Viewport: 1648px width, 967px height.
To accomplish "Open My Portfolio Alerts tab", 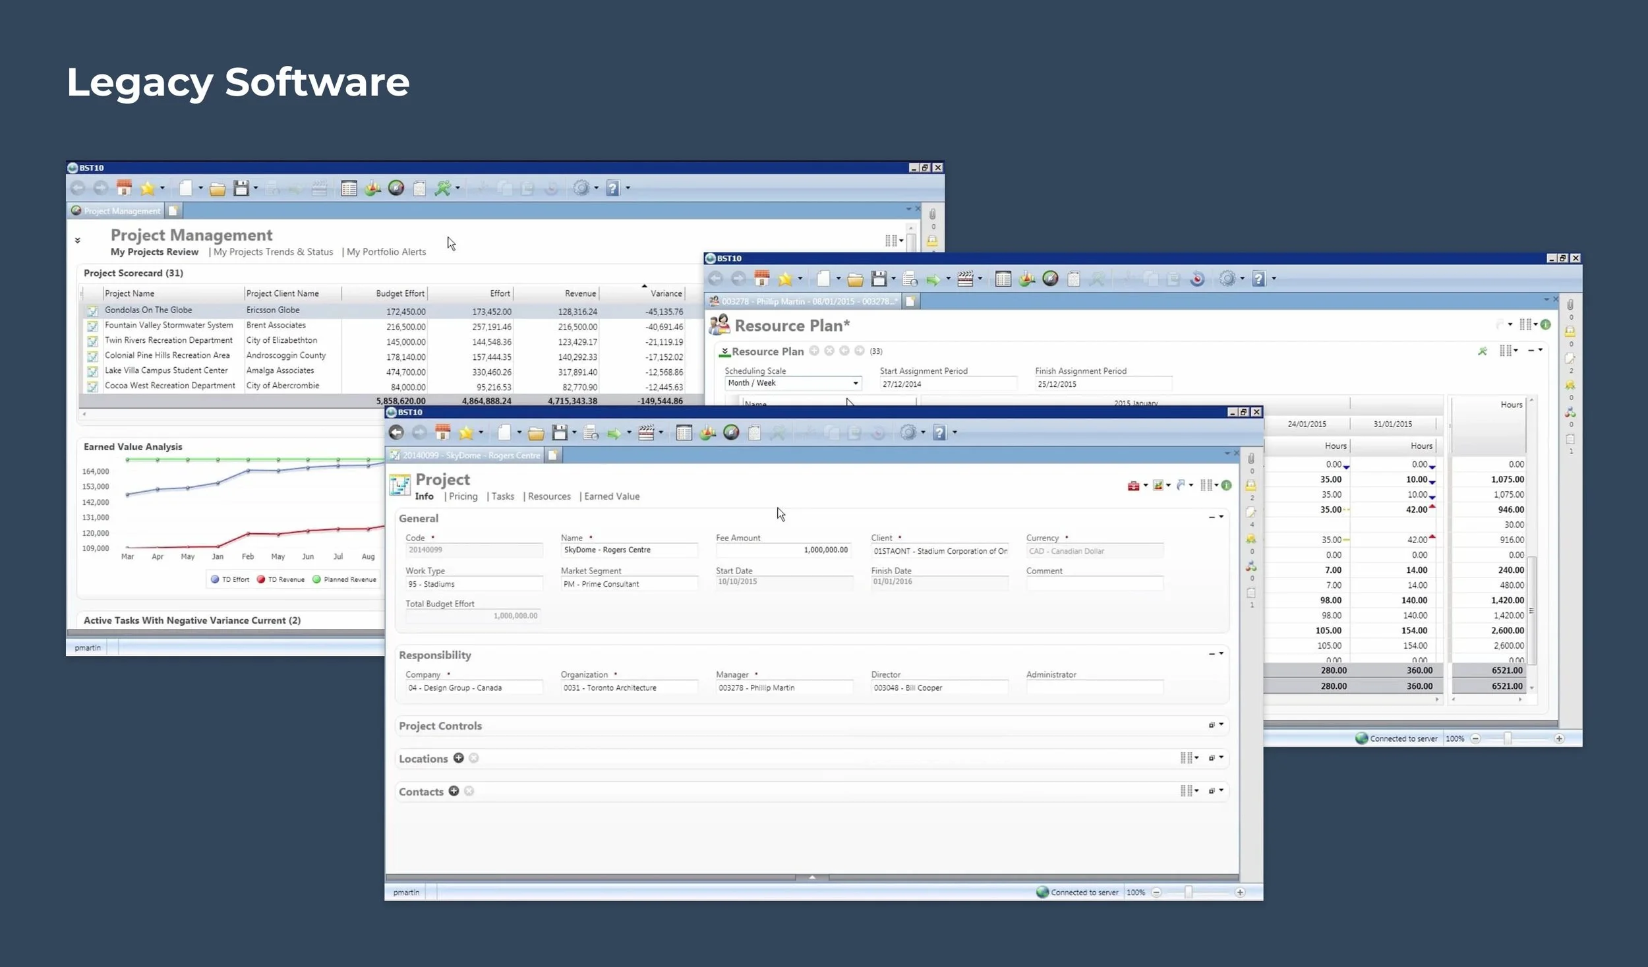I will [386, 252].
